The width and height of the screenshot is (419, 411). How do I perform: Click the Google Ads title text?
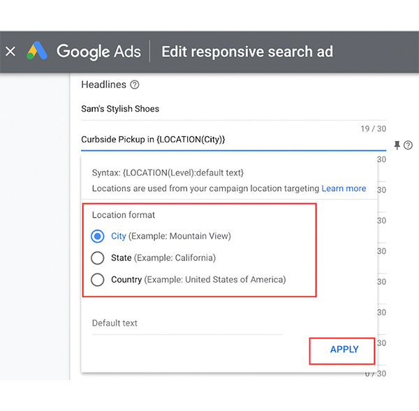pos(98,51)
